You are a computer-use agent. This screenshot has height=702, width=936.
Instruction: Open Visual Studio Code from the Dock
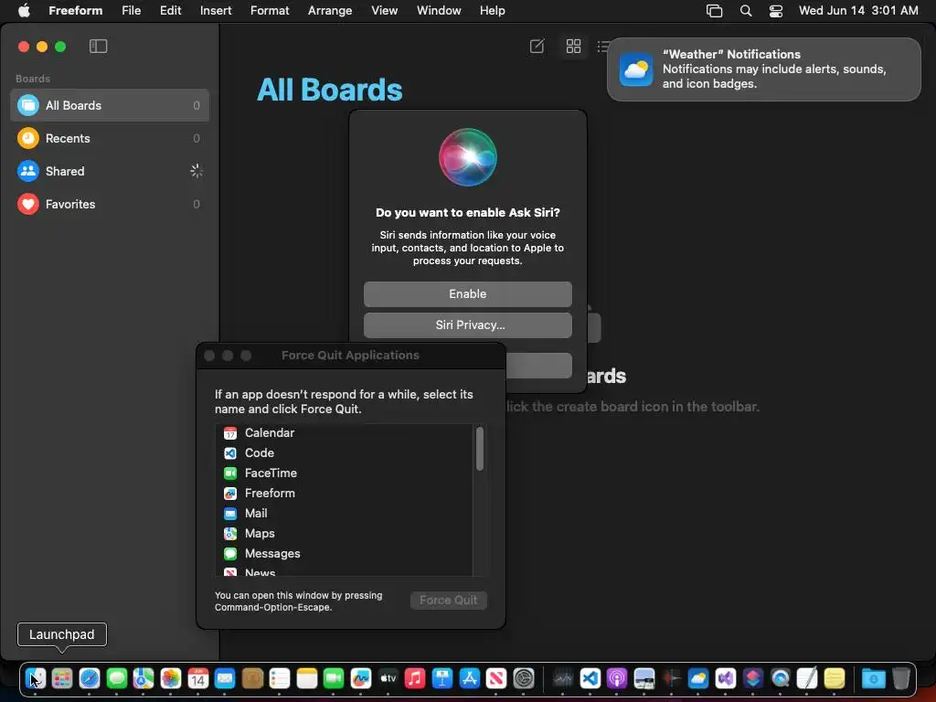coord(590,678)
